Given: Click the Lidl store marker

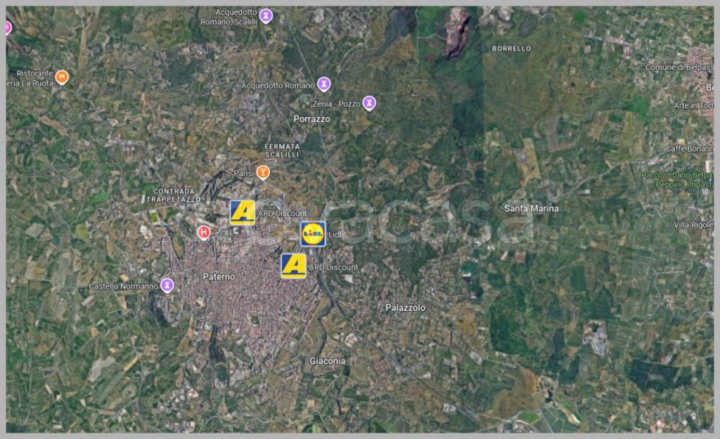Looking at the screenshot, I should point(313,234).
